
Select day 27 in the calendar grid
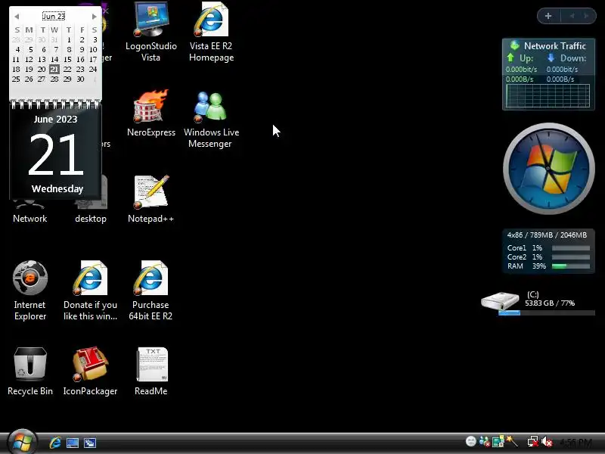42,79
